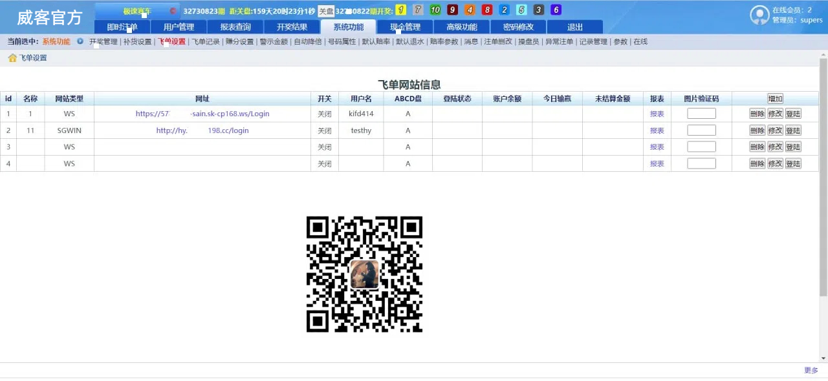Open the 报表 link for testhy
This screenshot has width=828, height=381.
pyautogui.click(x=657, y=130)
